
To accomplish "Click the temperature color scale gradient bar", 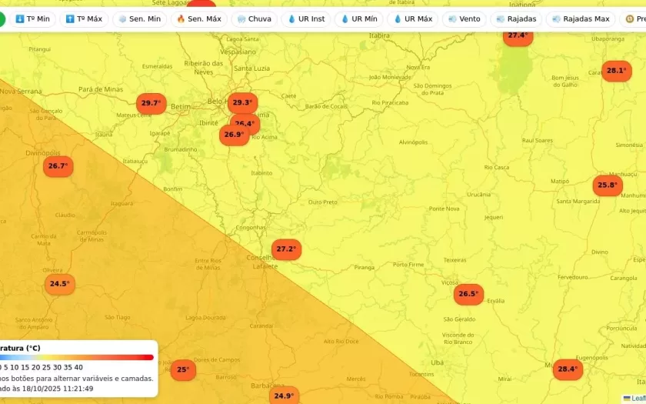I will click(77, 357).
